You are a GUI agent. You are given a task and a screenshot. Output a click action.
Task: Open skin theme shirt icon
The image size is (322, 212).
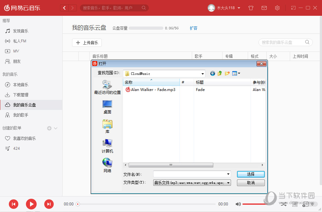[x=251, y=8]
